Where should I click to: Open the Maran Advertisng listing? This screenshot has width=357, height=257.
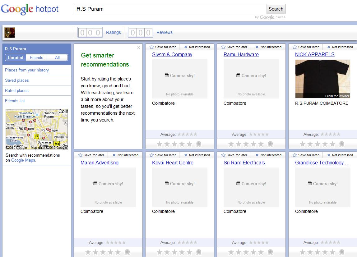[100, 163]
